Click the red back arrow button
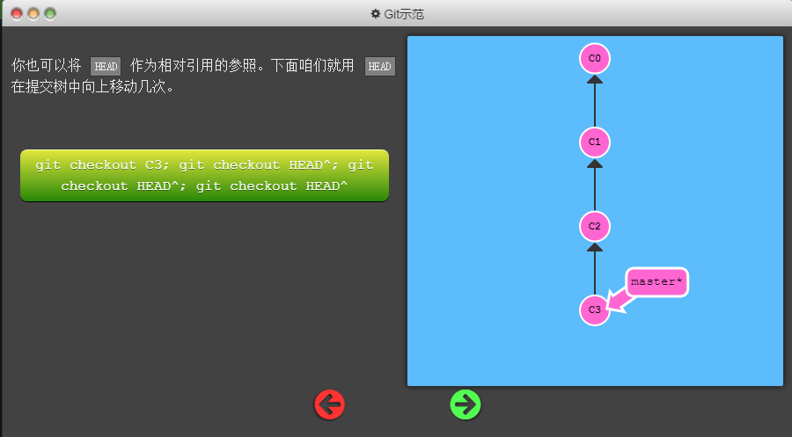The width and height of the screenshot is (792, 437). point(329,404)
